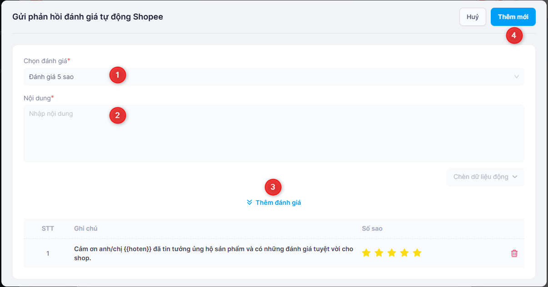Click the third yellow star in row 1
Image resolution: width=548 pixels, height=287 pixels.
[392, 253]
